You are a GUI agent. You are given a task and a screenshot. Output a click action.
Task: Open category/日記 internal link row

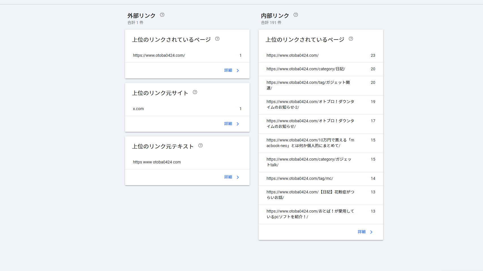[x=321, y=69]
